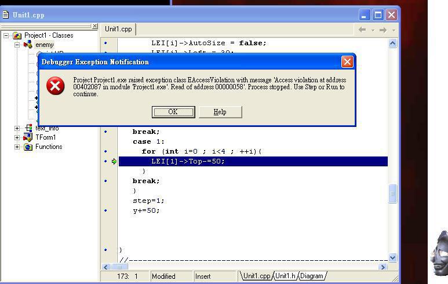Click the 'case 1:' code line
This screenshot has height=284, width=448.
pos(148,142)
